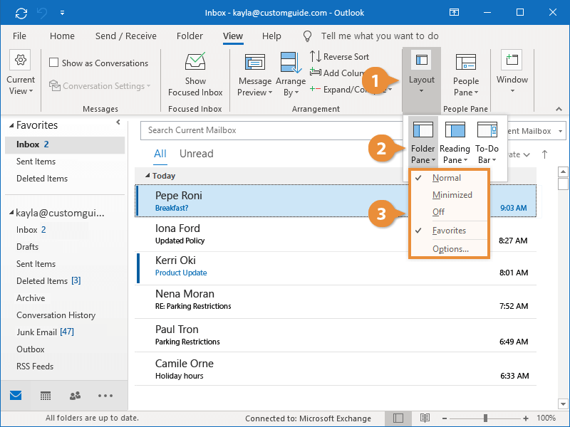Click Add Columns icon

(315, 72)
